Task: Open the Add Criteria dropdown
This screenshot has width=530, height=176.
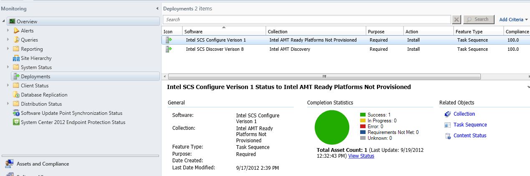Action: coord(513,20)
